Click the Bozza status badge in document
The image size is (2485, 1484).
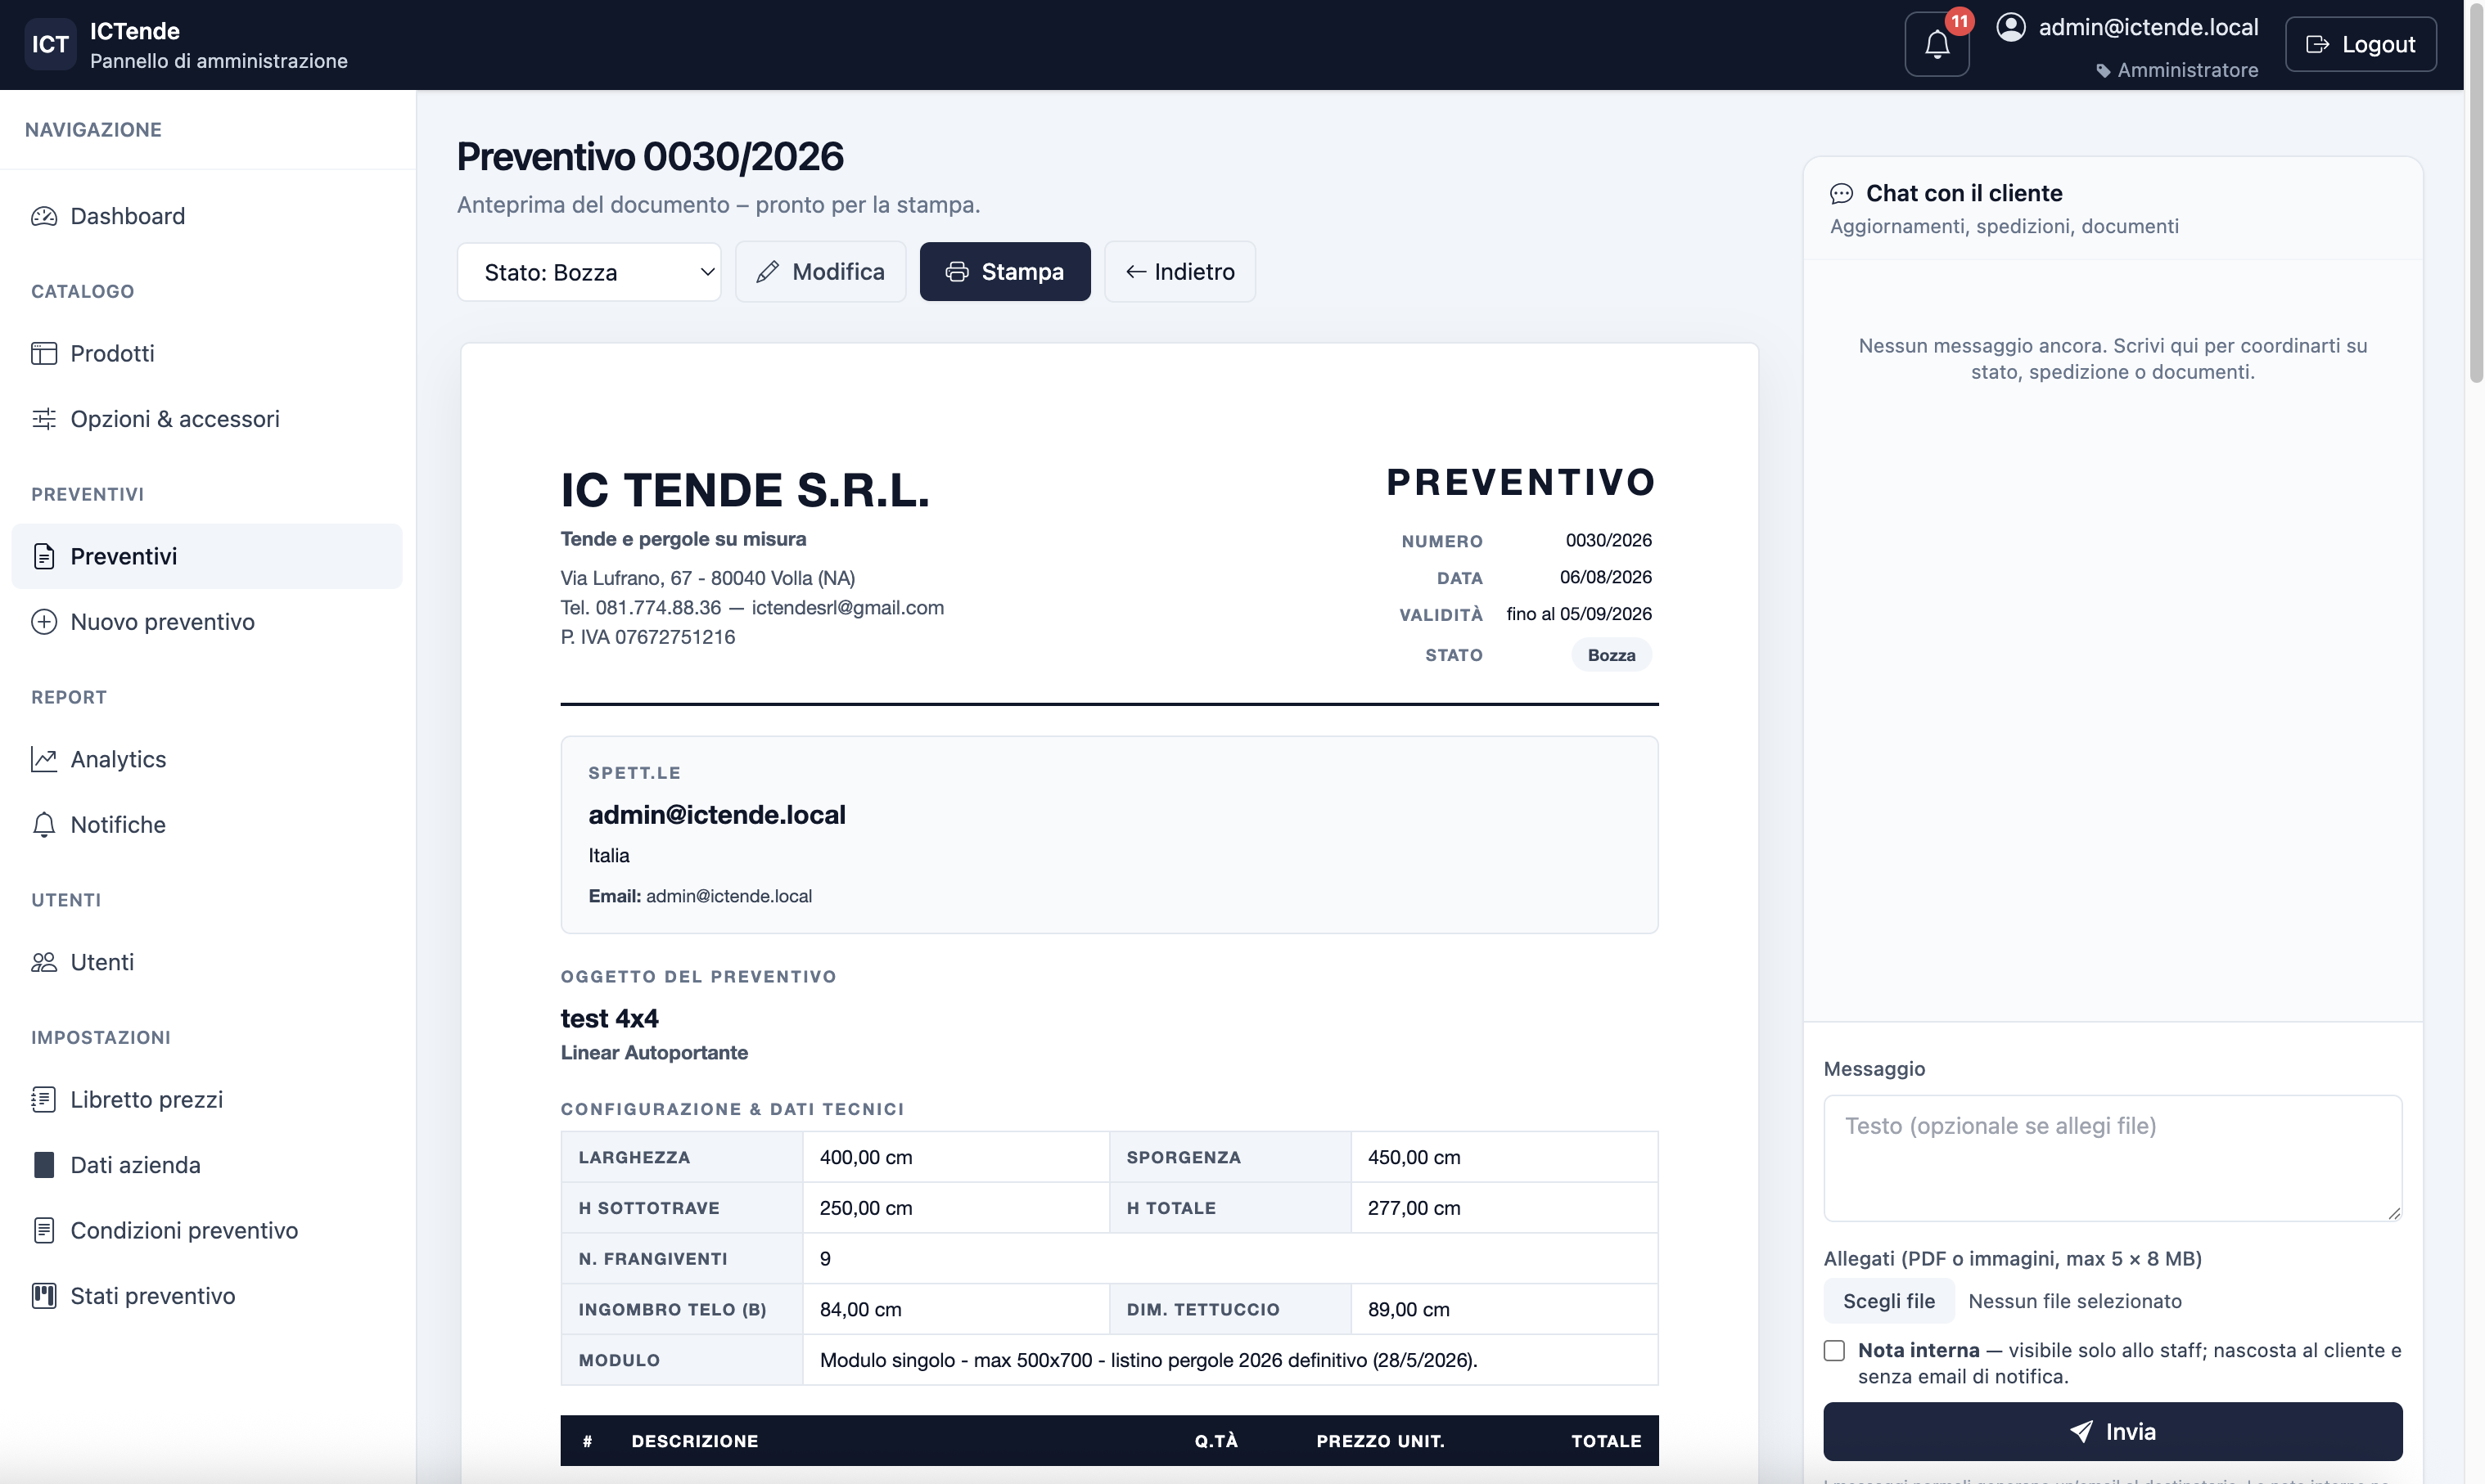[1611, 655]
